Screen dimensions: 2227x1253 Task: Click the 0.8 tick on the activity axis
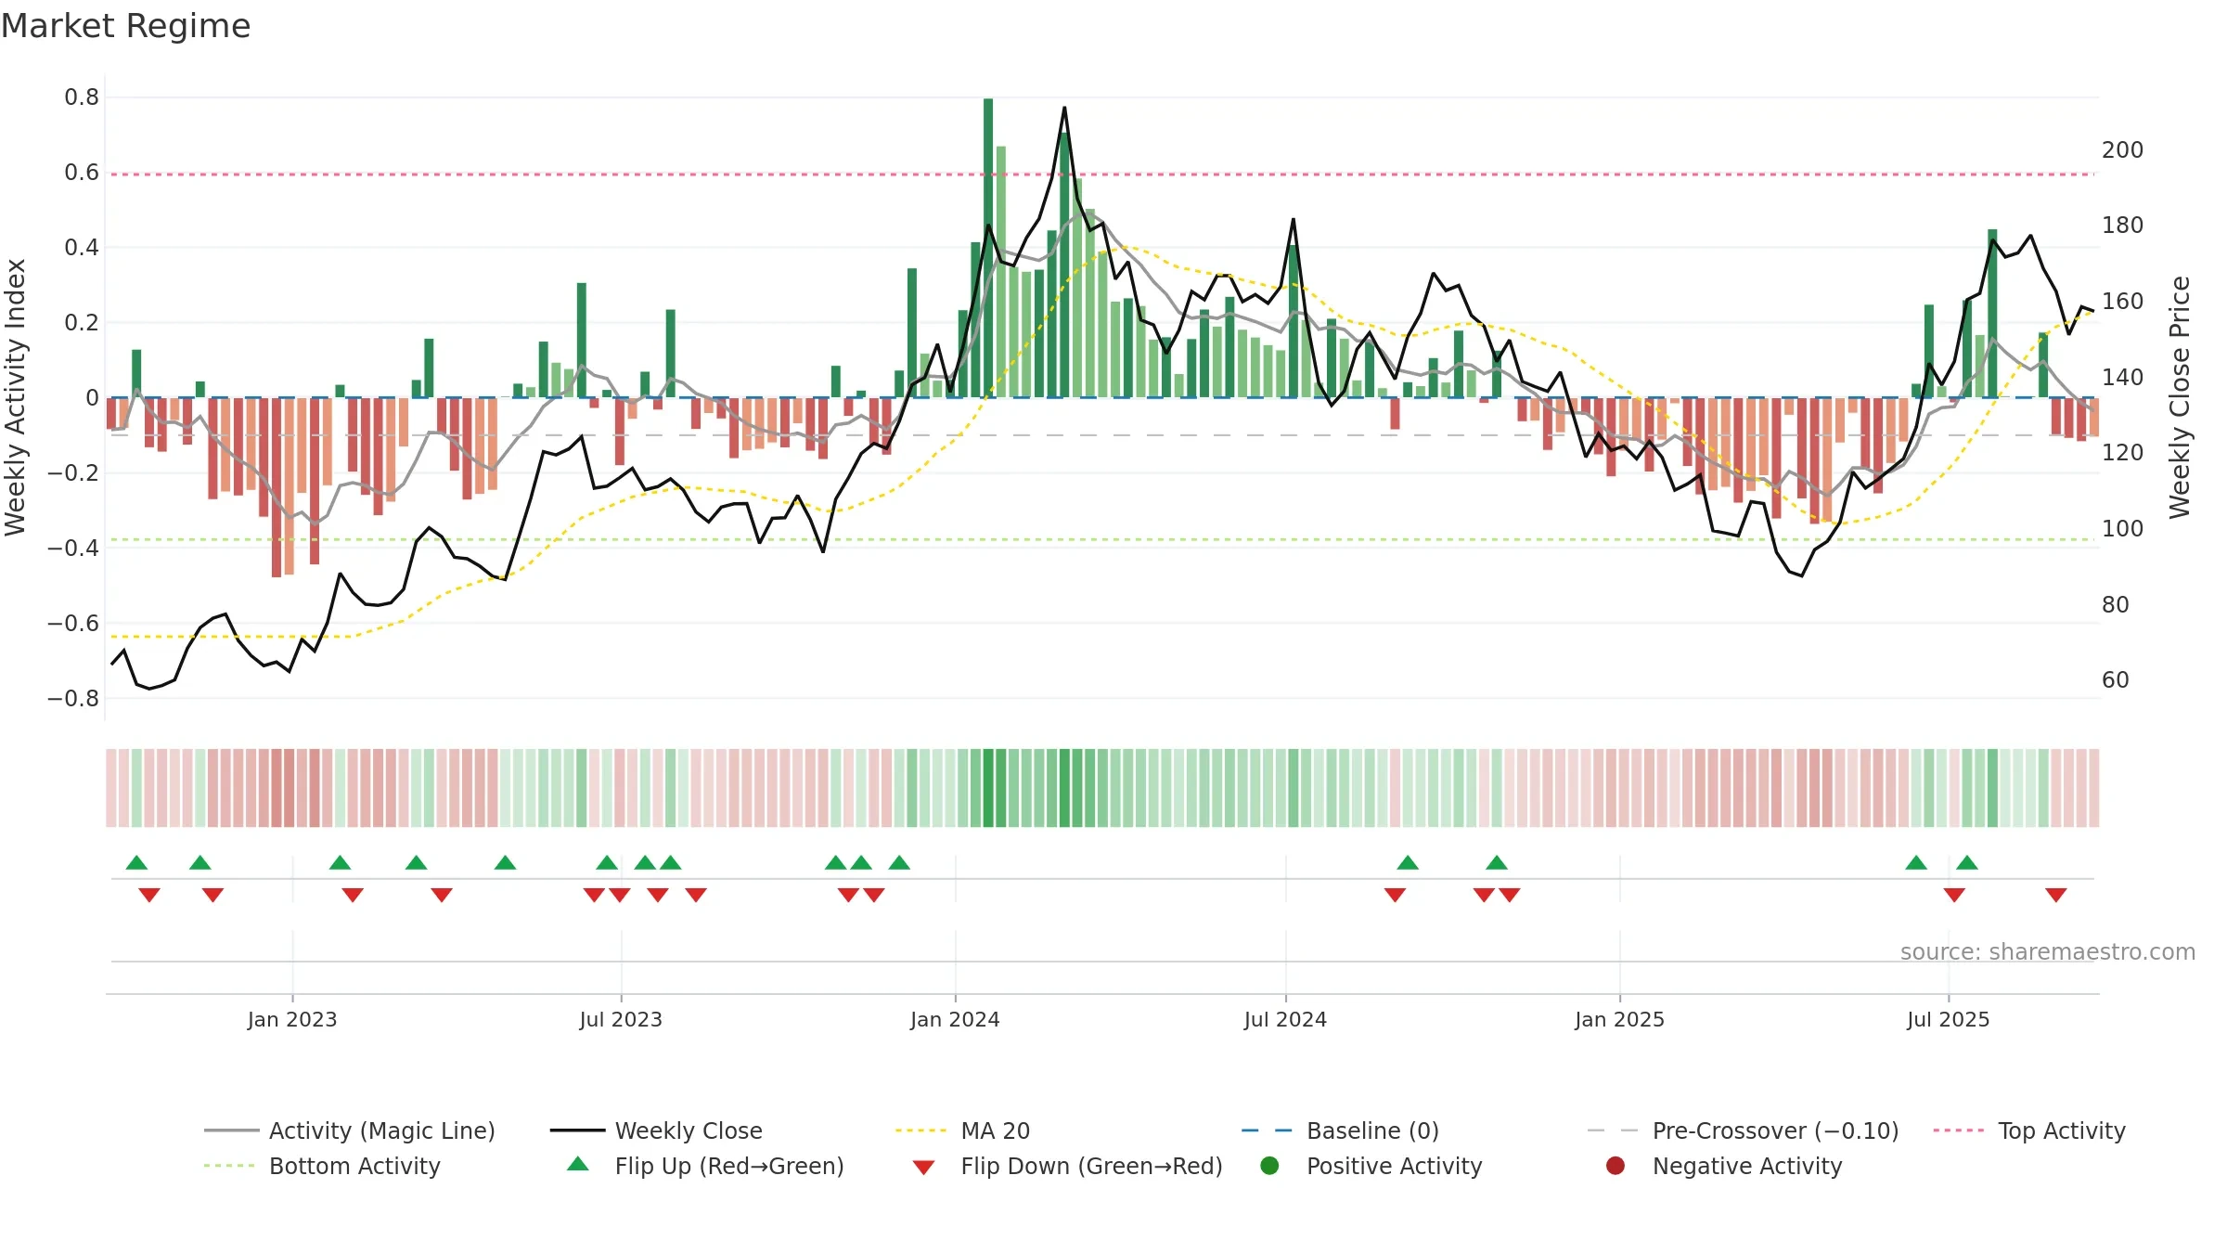click(82, 97)
